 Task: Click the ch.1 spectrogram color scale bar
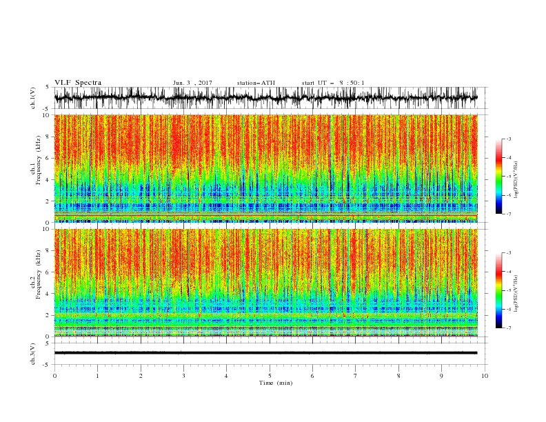pos(498,177)
